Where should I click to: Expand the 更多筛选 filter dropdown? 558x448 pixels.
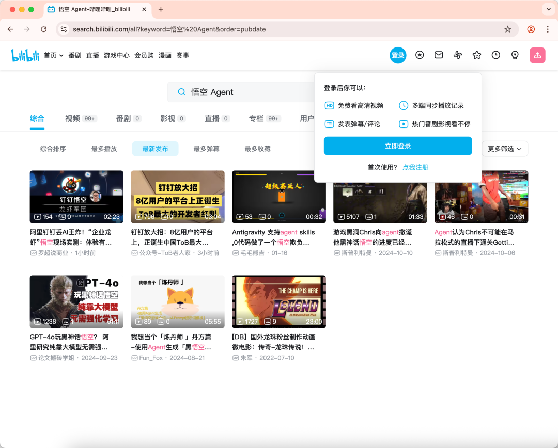point(505,149)
